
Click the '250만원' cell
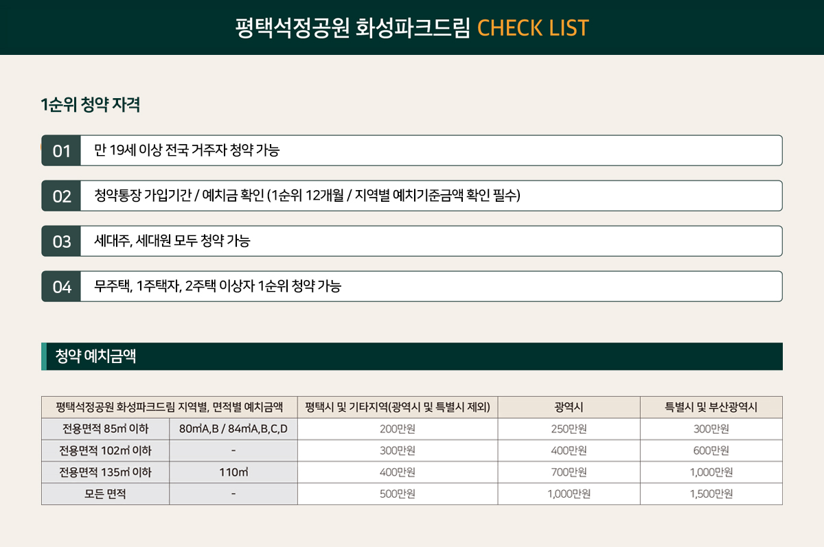tap(569, 429)
